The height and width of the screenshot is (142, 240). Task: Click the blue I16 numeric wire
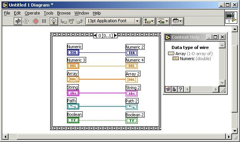click(x=103, y=52)
